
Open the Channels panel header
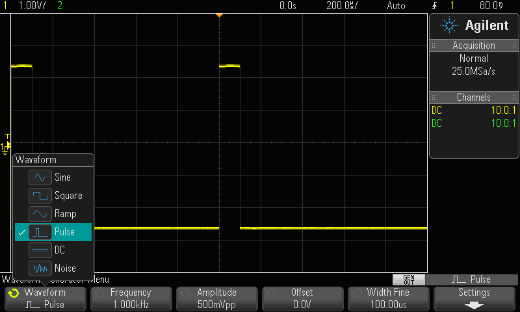(x=474, y=97)
